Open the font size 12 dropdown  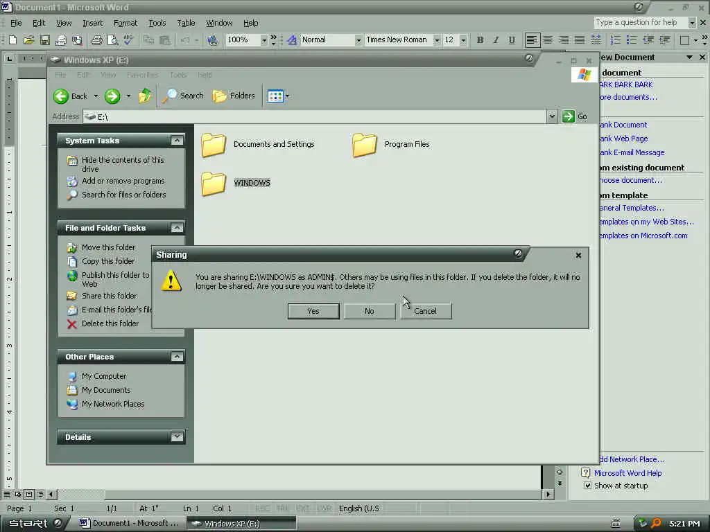tap(463, 40)
